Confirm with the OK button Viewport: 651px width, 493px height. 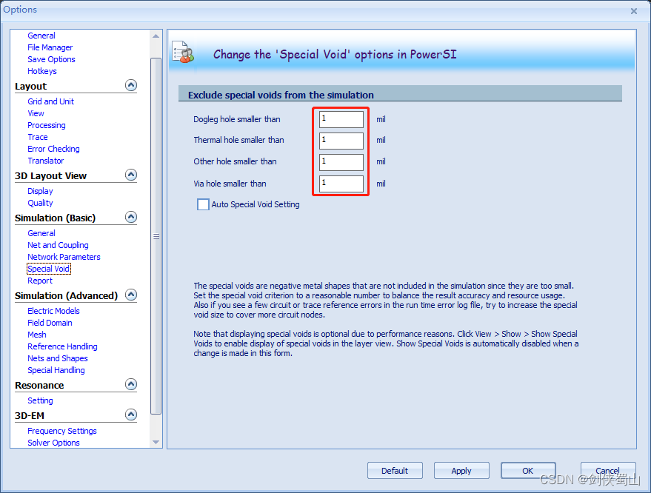coord(528,471)
